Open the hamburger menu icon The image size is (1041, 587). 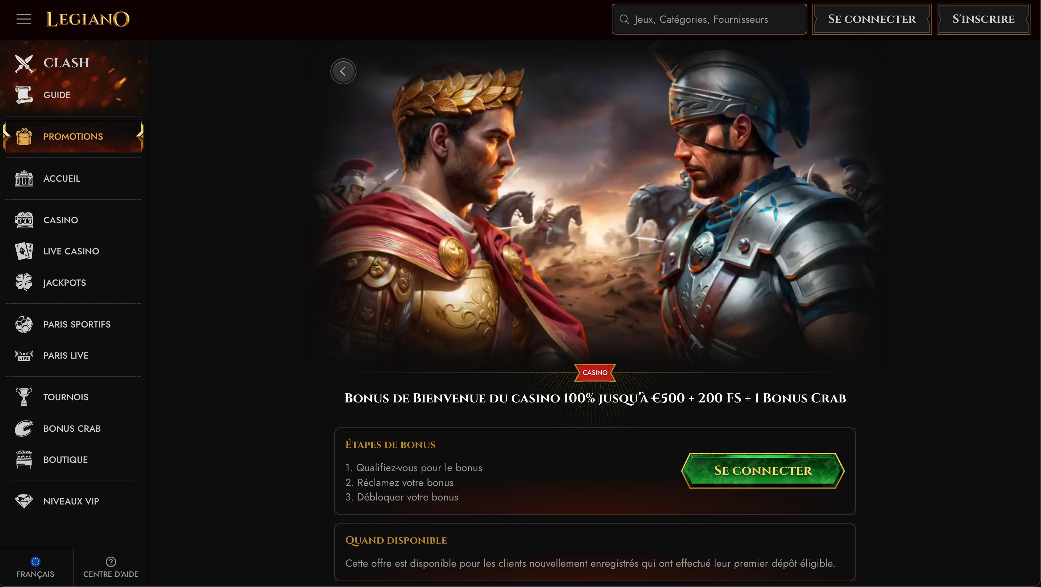[x=24, y=19]
